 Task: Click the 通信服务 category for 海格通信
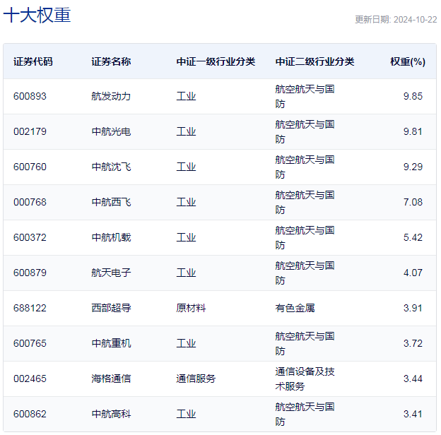pyautogui.click(x=196, y=379)
